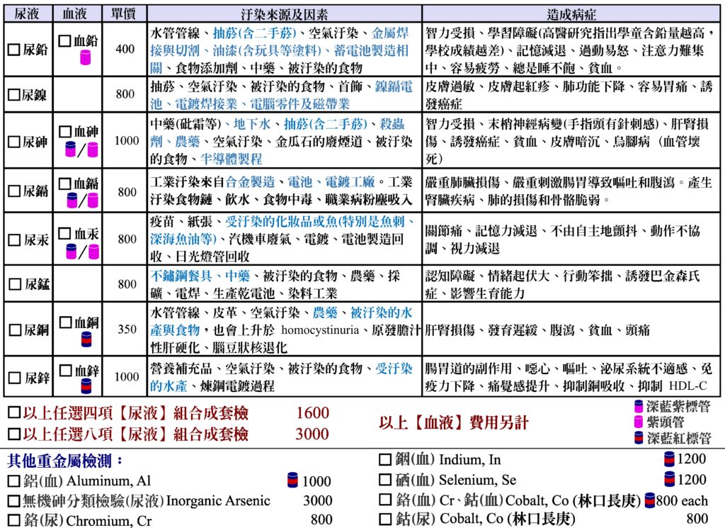Click the purple tube icon under 血鉛
Viewport: 725px width, 528px height.
click(86, 57)
